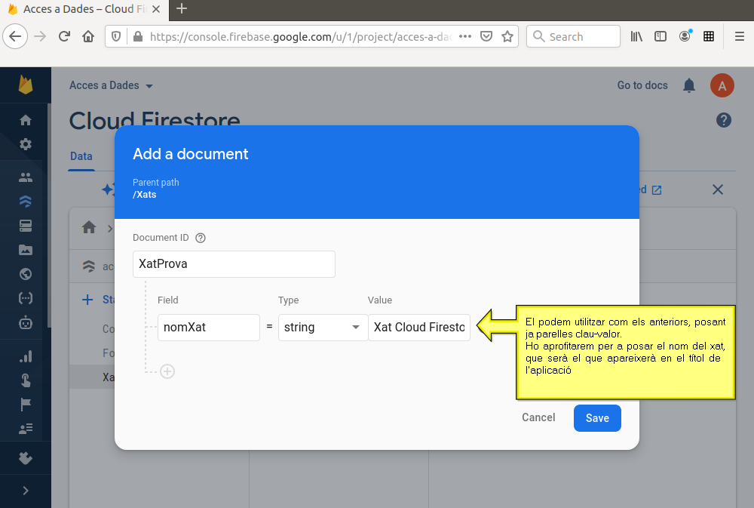Viewport: 754px width, 508px height.
Task: Open Firefox account icon
Action: click(x=685, y=36)
